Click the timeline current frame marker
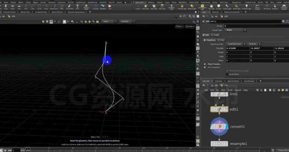The width and height of the screenshot is (289, 152). click(28, 149)
